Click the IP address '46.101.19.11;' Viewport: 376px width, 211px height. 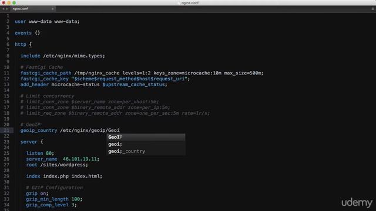81,159
